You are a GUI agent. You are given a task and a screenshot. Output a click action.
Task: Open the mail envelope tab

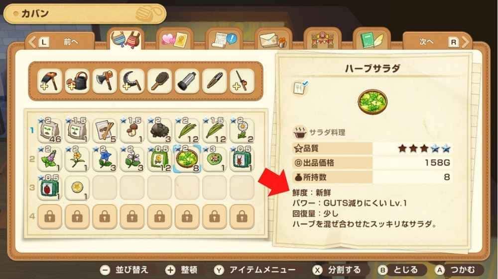click(x=273, y=39)
